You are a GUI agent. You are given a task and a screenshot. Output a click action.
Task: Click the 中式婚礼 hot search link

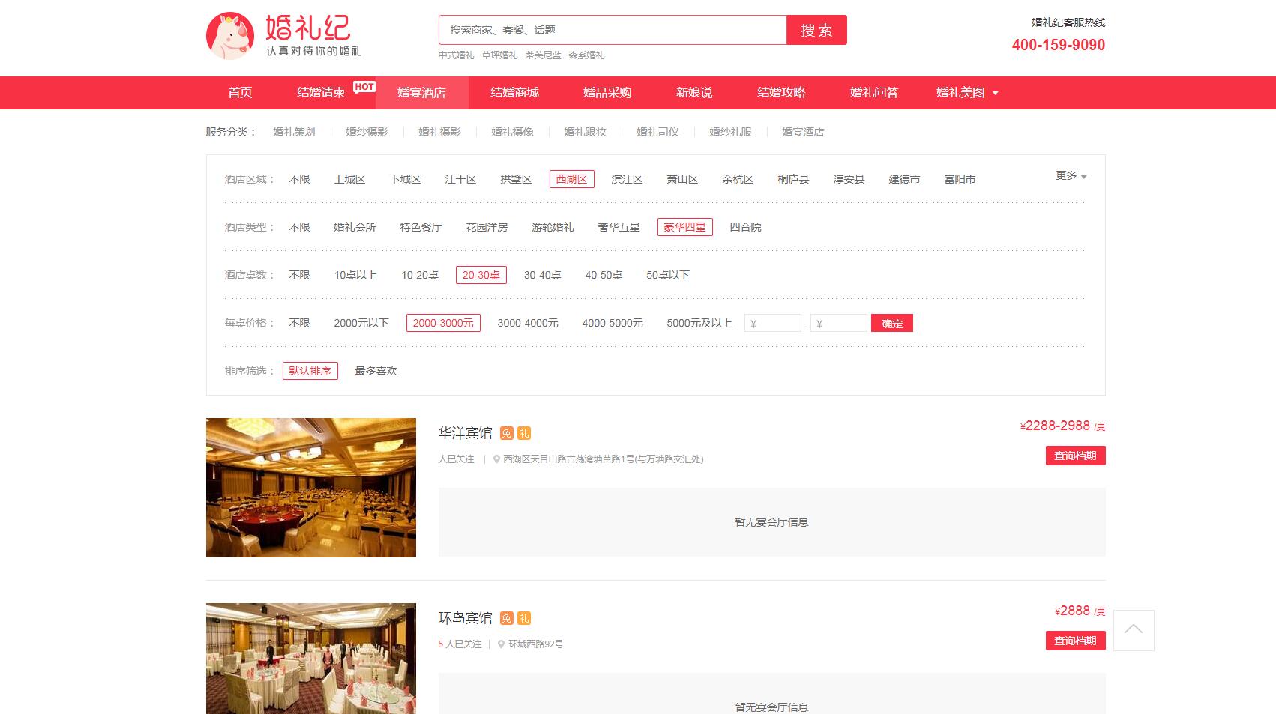pos(456,55)
